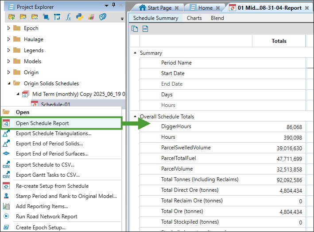Collapse the Summary section
This screenshot has height=232, width=314.
tap(135, 53)
